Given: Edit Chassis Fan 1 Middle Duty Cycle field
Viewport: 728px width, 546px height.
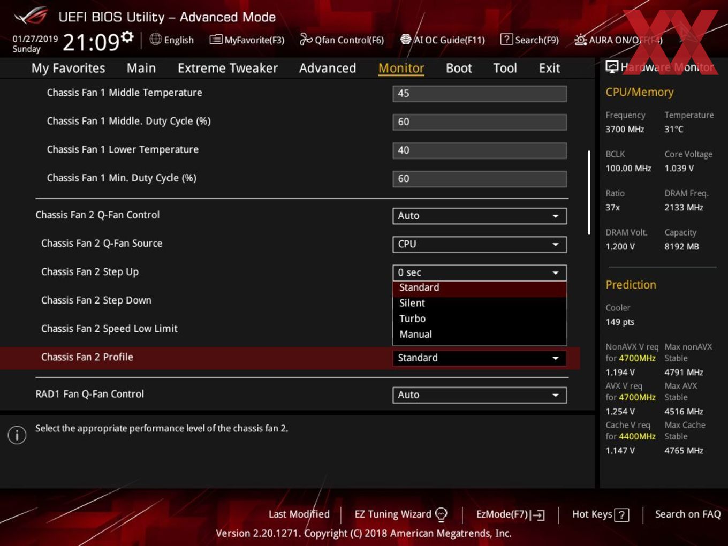Looking at the screenshot, I should click(x=480, y=122).
